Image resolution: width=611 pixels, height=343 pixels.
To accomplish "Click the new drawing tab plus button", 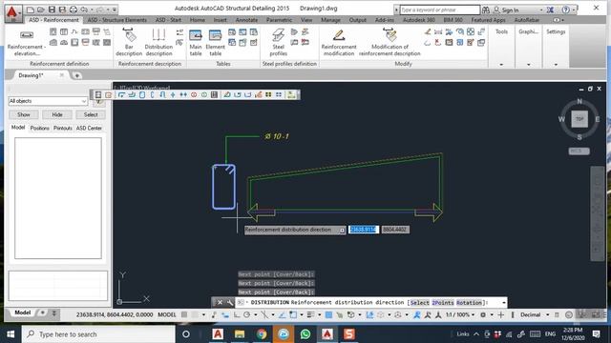I will 77,75.
